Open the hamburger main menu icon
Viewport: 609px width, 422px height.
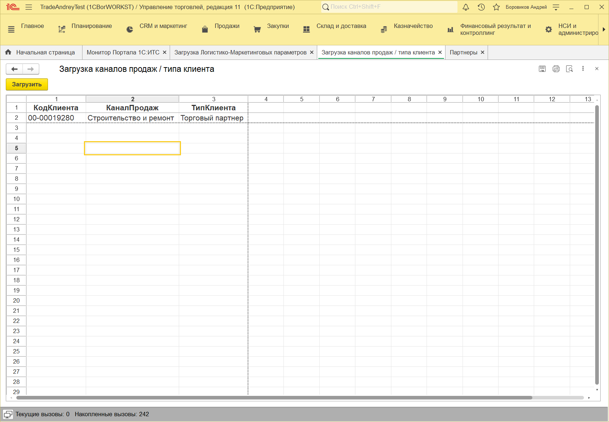coord(29,7)
